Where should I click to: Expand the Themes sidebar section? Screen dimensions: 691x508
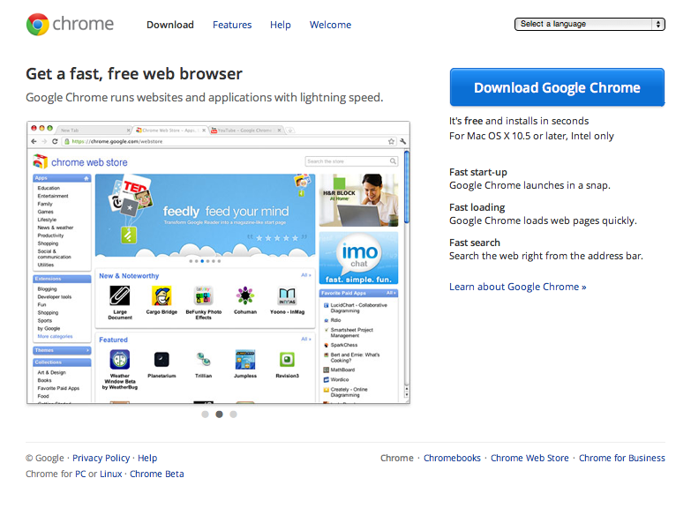62,350
